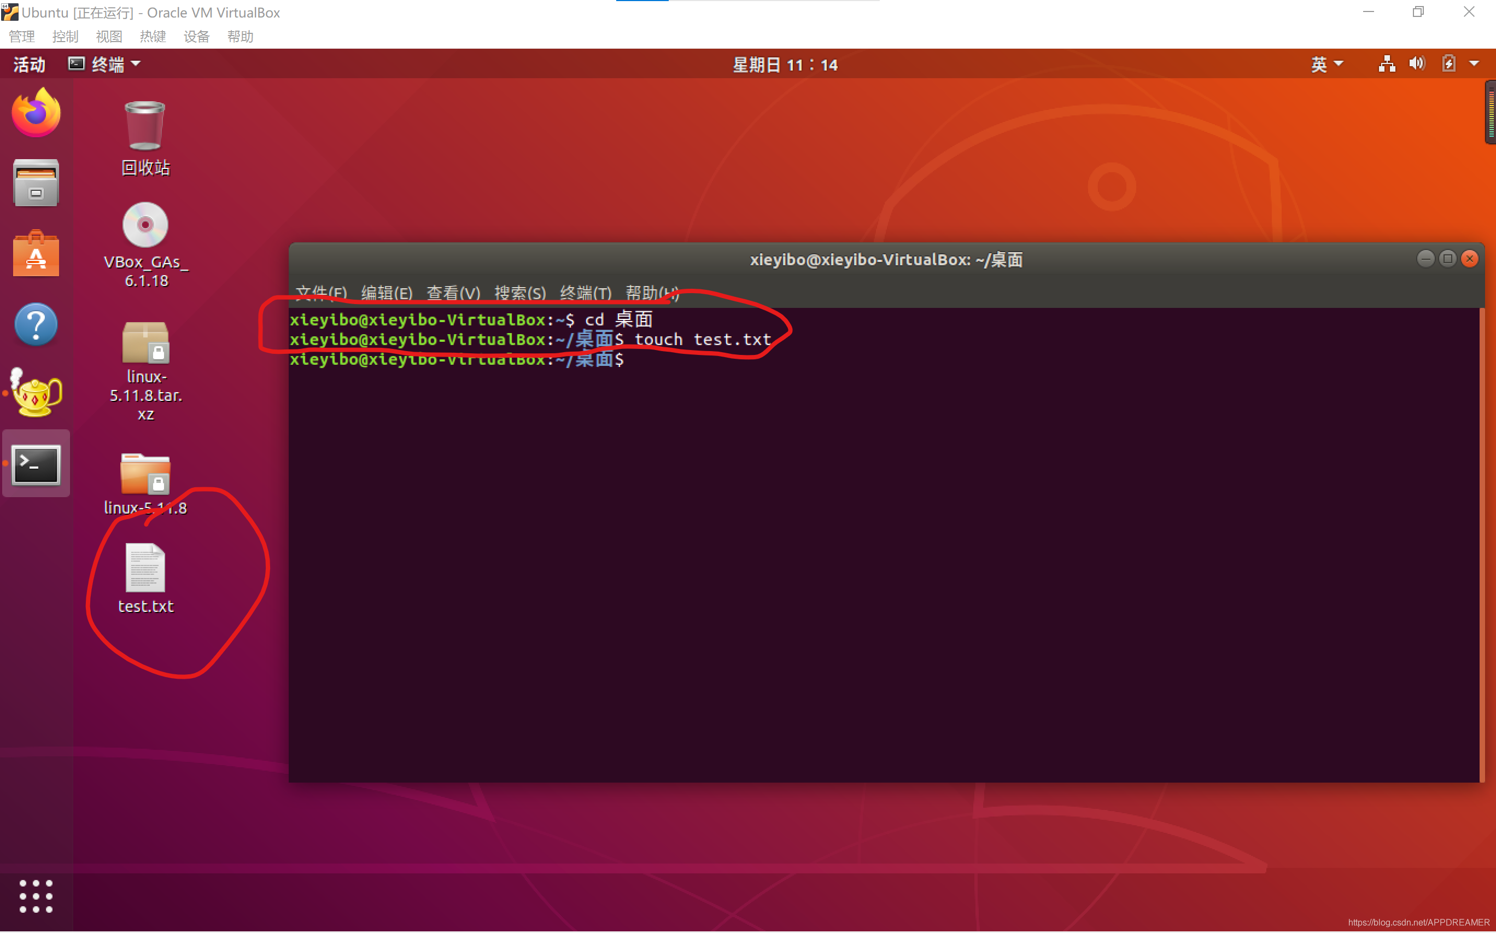Show Applications grid button
Viewport: 1496px width, 933px height.
click(36, 896)
